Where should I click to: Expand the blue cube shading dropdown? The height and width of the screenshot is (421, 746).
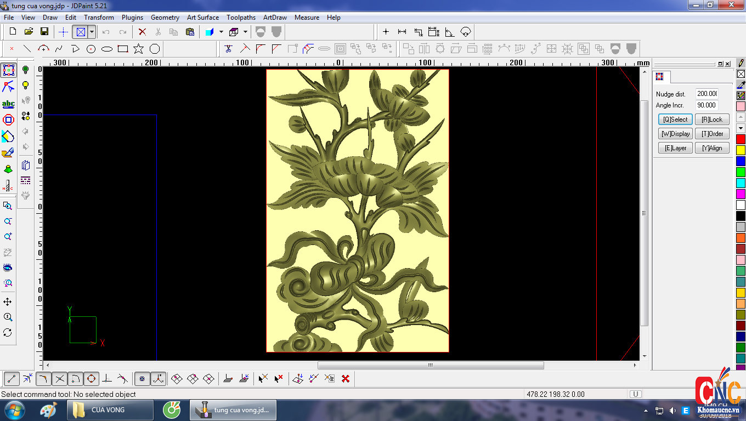point(221,32)
